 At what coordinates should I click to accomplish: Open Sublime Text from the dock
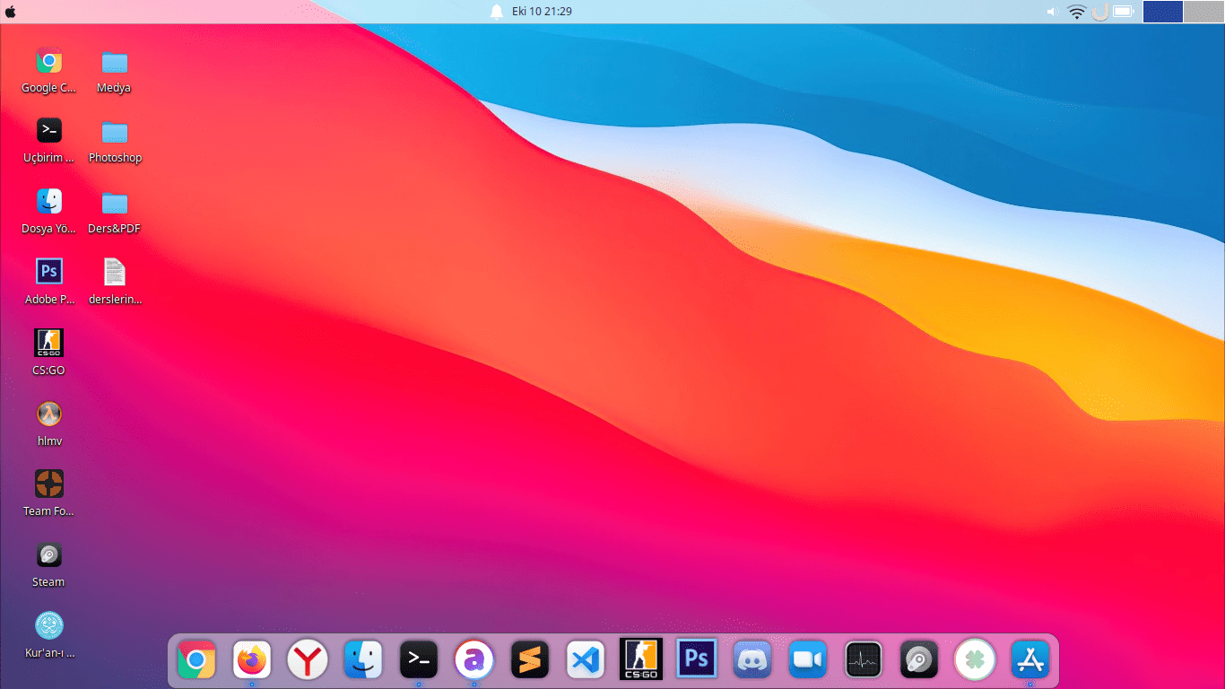pos(530,658)
